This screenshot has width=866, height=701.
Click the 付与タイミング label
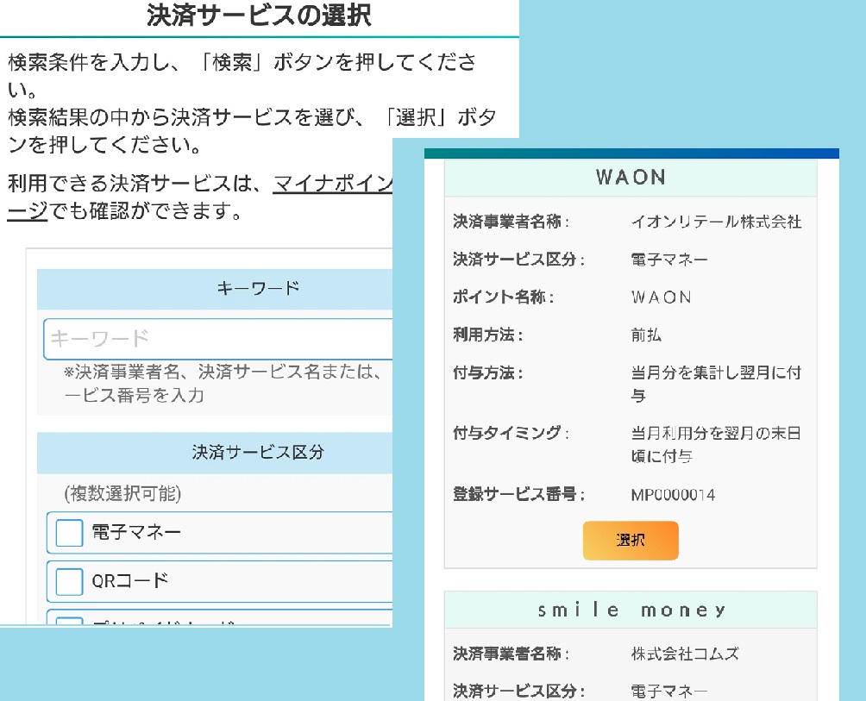(x=511, y=434)
